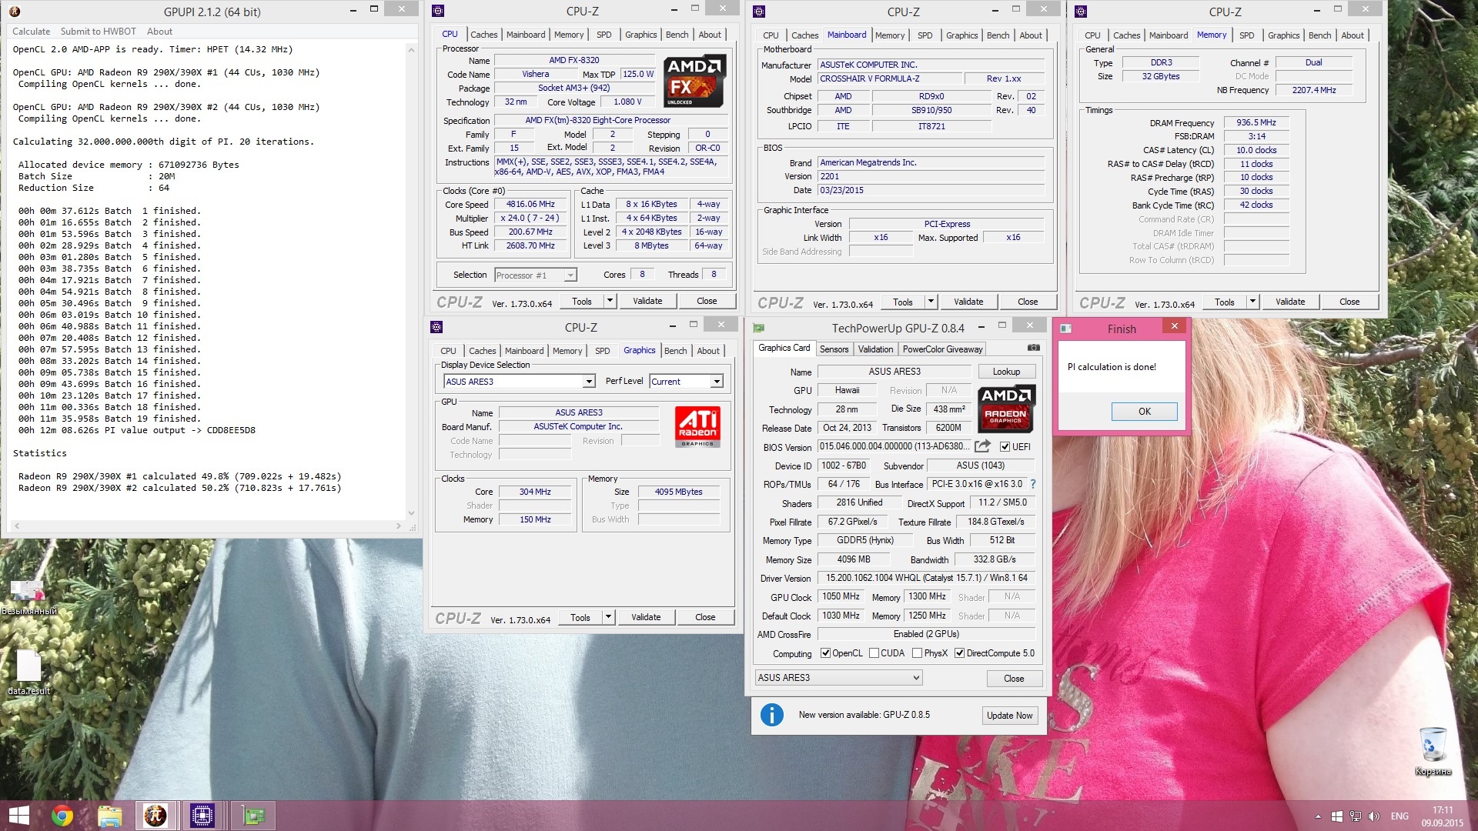The image size is (1478, 831).
Task: Select the data.result file on desktop
Action: (x=28, y=672)
